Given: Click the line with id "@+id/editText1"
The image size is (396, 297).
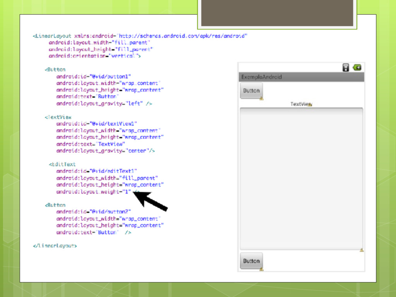Looking at the screenshot, I should tap(97, 171).
